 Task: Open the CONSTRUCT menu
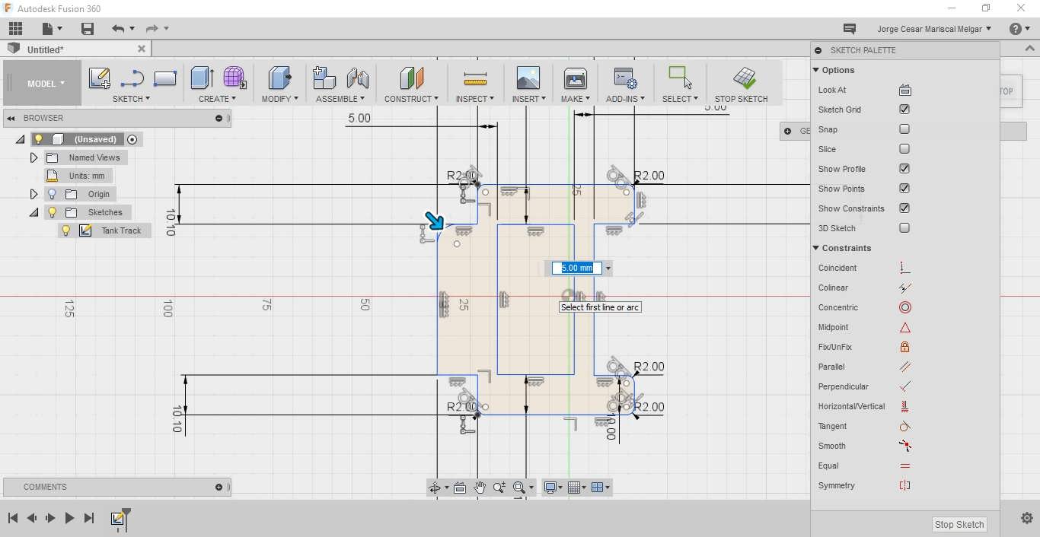coord(411,99)
